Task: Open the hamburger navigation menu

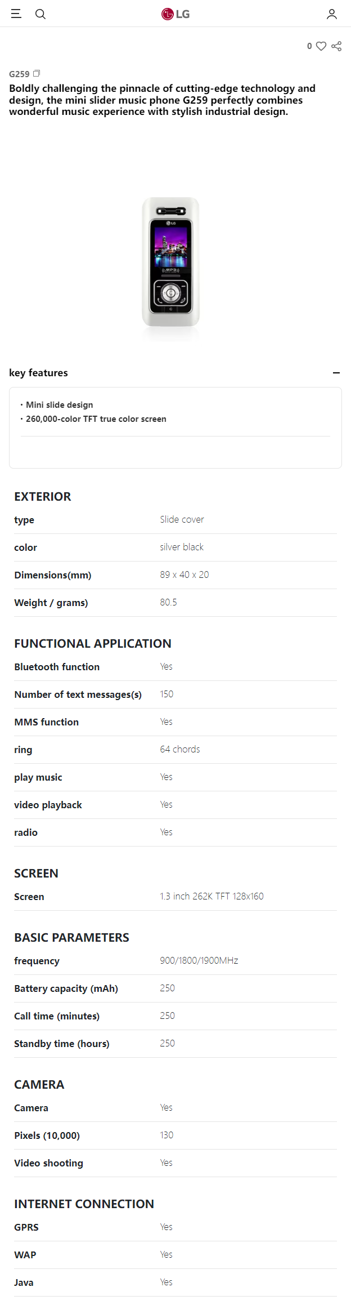Action: pos(16,14)
